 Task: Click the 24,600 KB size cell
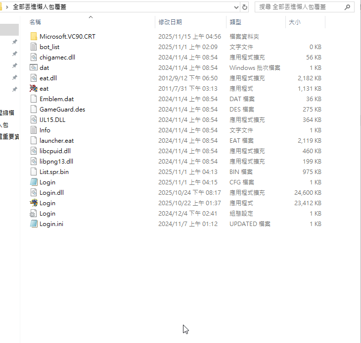308,192
